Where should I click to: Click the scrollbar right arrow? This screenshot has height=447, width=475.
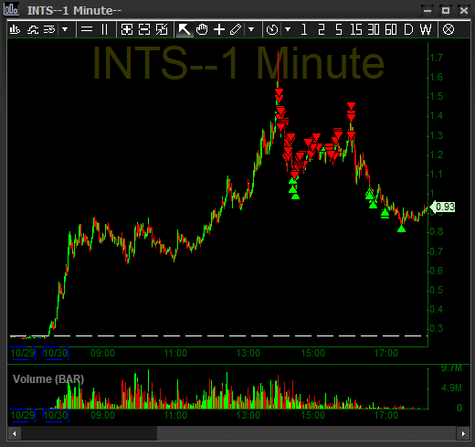click(463, 433)
